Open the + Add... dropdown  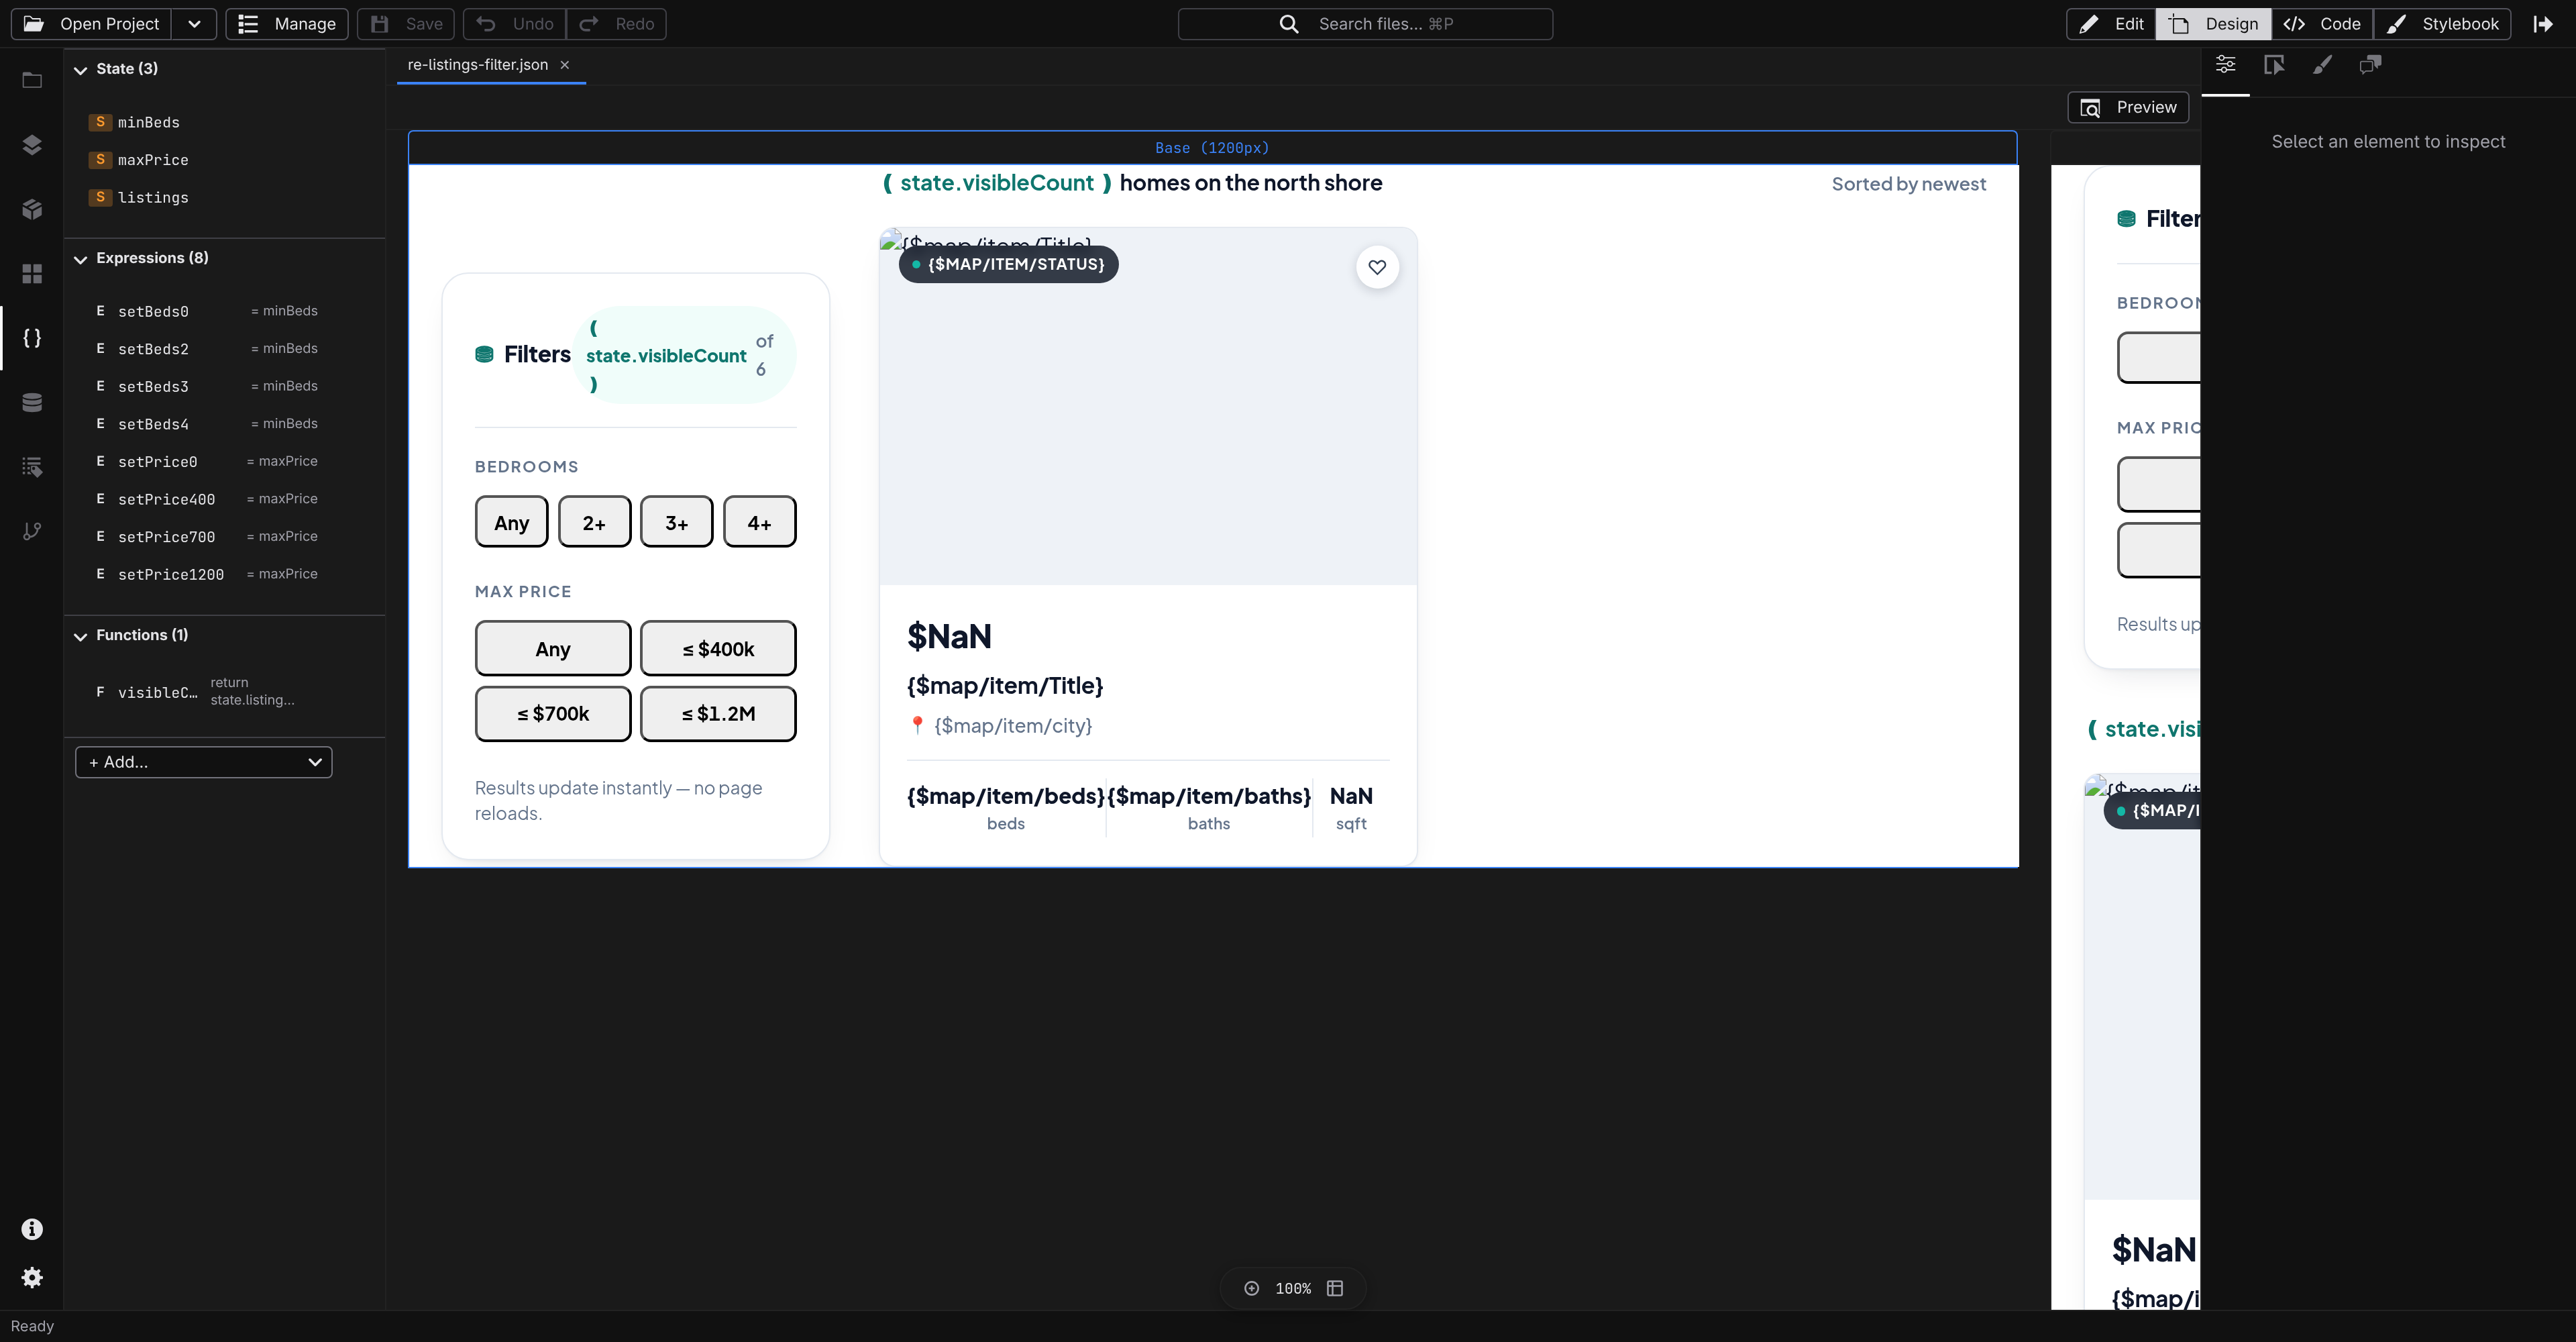point(204,762)
